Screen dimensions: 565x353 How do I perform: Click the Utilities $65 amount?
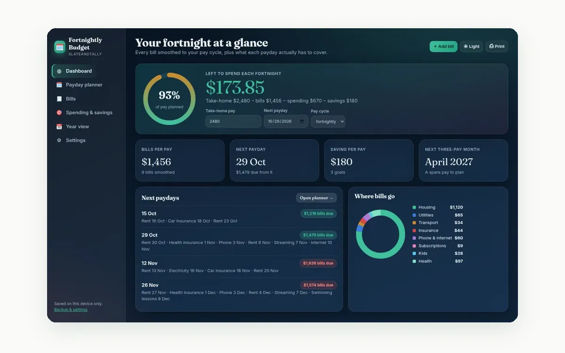coord(459,215)
